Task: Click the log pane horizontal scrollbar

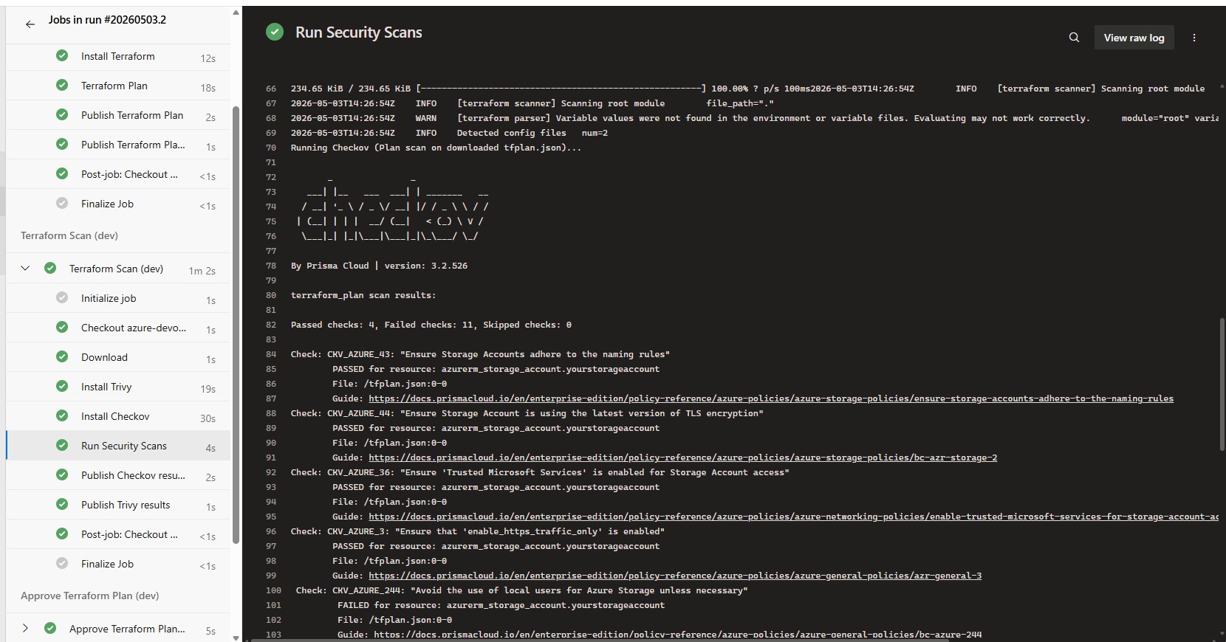Action: [x=600, y=640]
